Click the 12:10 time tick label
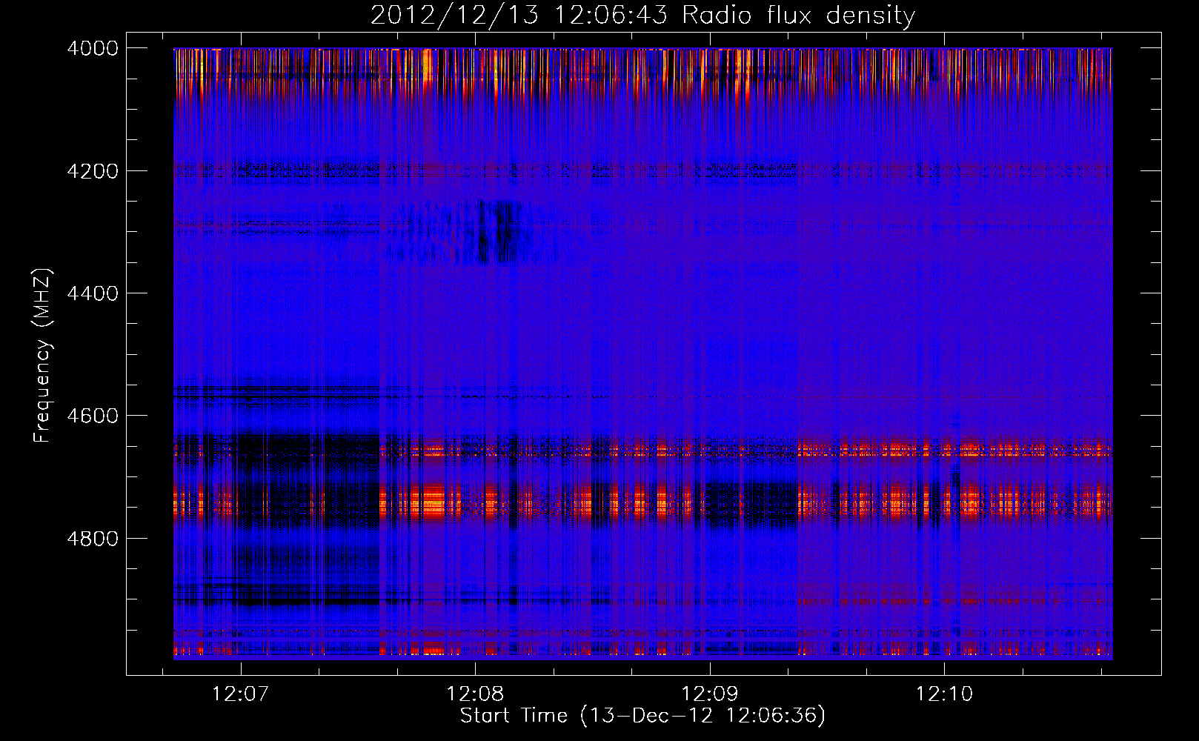The height and width of the screenshot is (741, 1199). click(x=944, y=694)
